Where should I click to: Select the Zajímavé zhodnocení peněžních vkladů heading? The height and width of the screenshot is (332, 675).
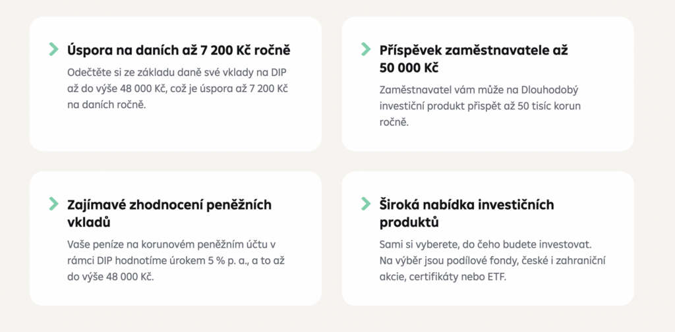coord(169,213)
